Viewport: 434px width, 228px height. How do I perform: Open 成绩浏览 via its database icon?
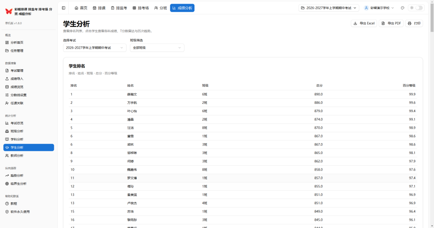(7, 87)
